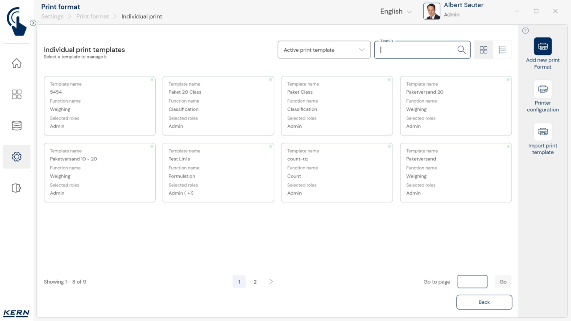The width and height of the screenshot is (571, 321).
Task: Open the help question mark icon
Action: 525,31
